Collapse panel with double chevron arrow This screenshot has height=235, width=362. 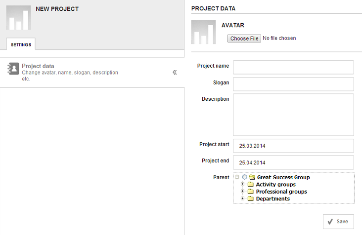175,73
